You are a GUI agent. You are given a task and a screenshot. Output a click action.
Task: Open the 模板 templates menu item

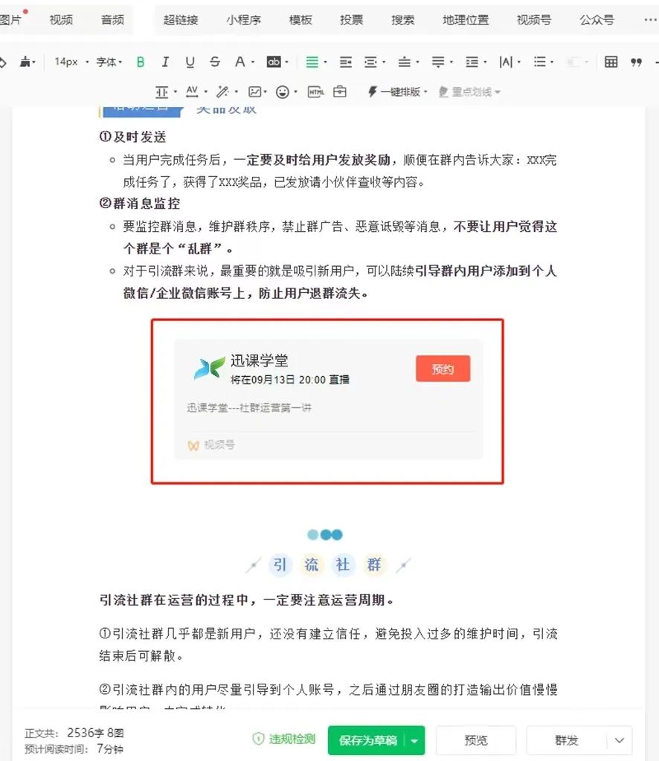300,20
